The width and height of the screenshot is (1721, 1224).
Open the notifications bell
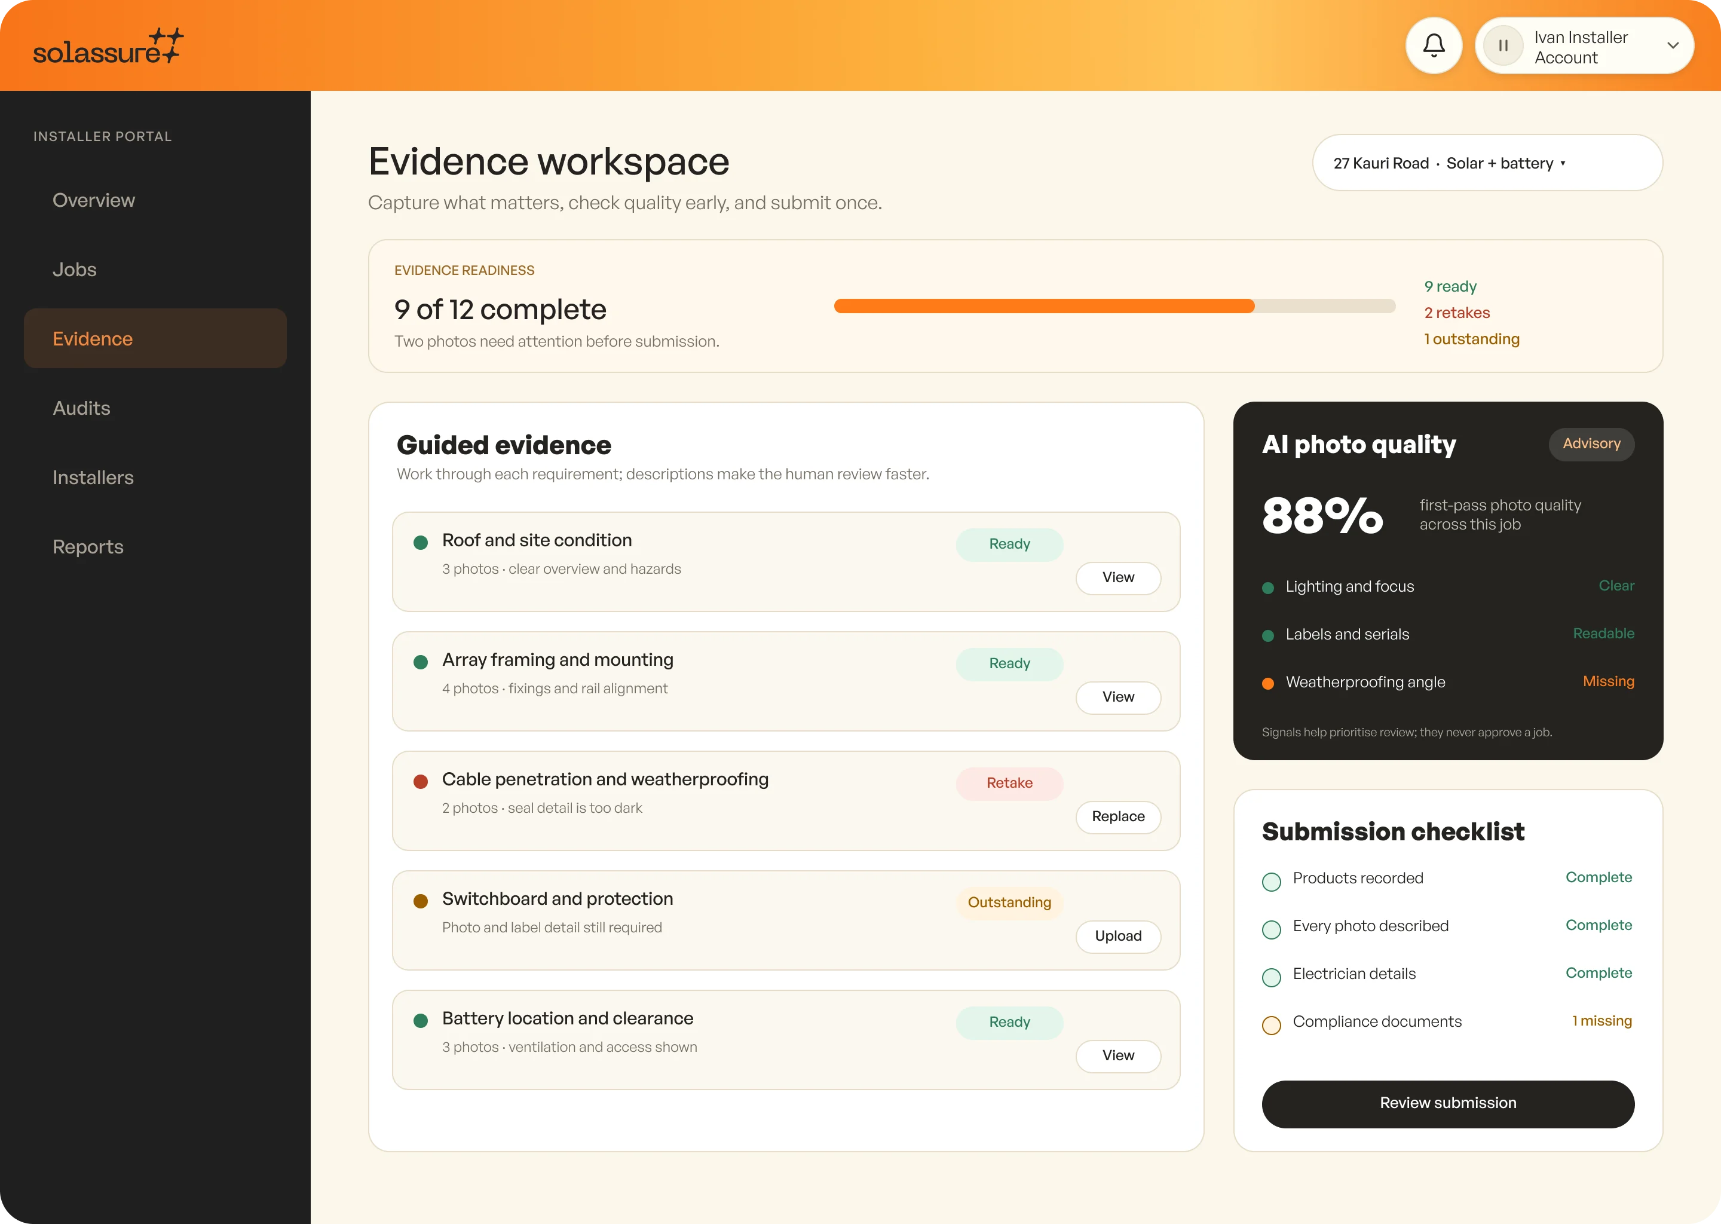click(x=1433, y=45)
